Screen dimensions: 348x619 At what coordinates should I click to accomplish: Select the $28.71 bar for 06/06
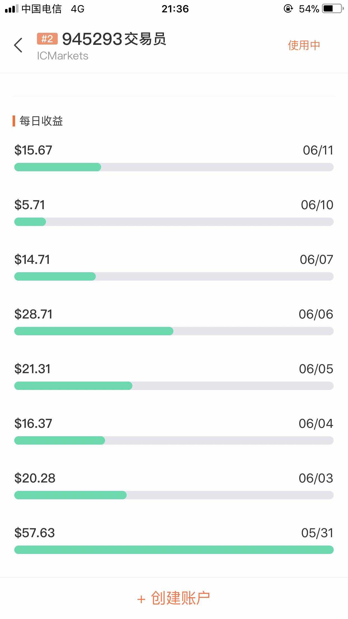174,331
